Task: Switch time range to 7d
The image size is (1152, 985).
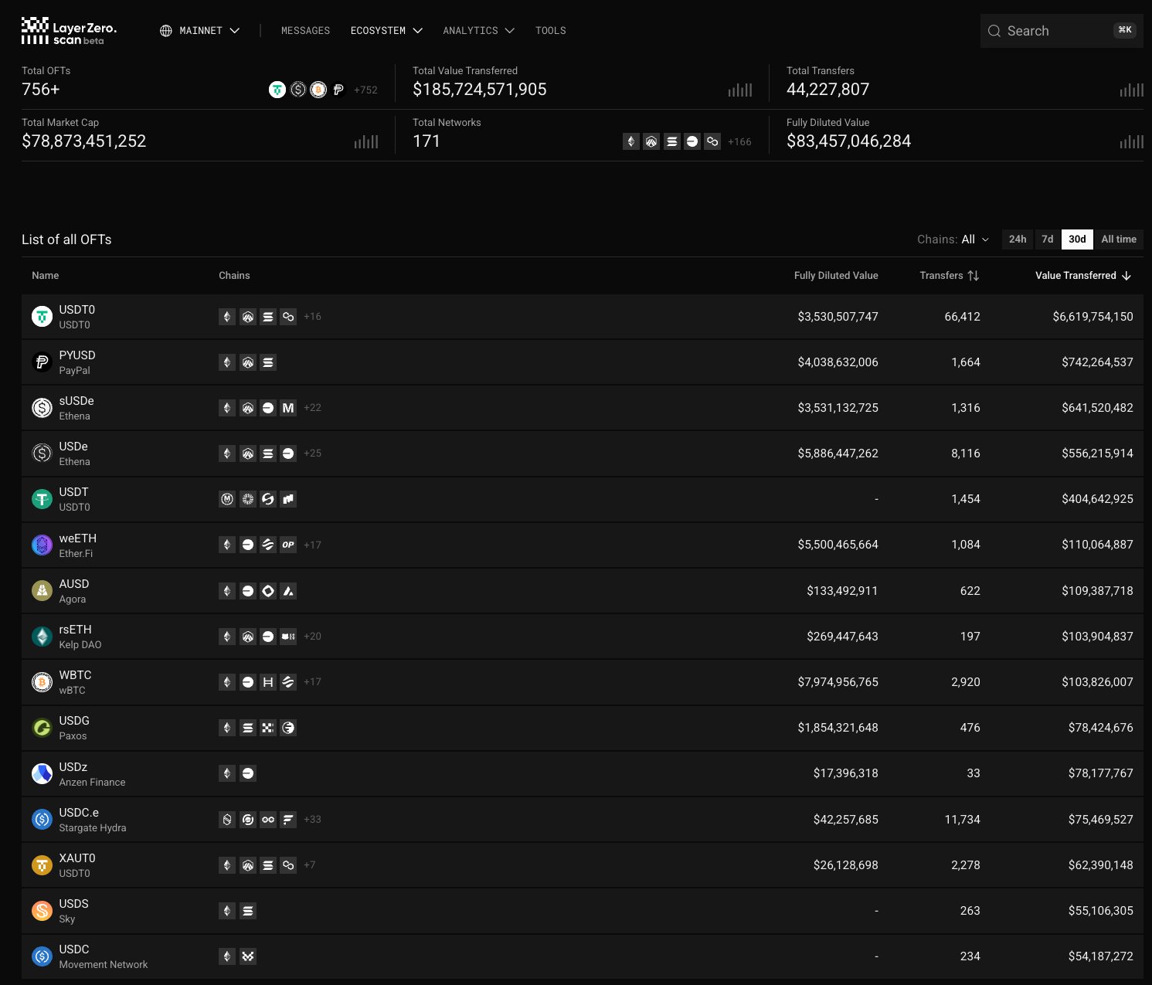Action: click(x=1047, y=239)
